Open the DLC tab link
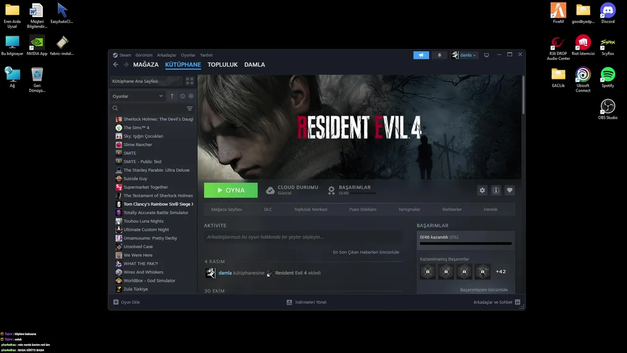 [268, 209]
